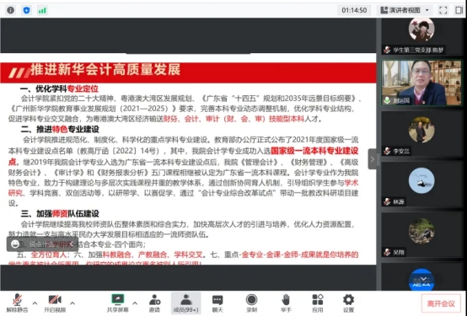Unmute microphone with 解除静音
The width and height of the screenshot is (467, 316).
tap(17, 303)
